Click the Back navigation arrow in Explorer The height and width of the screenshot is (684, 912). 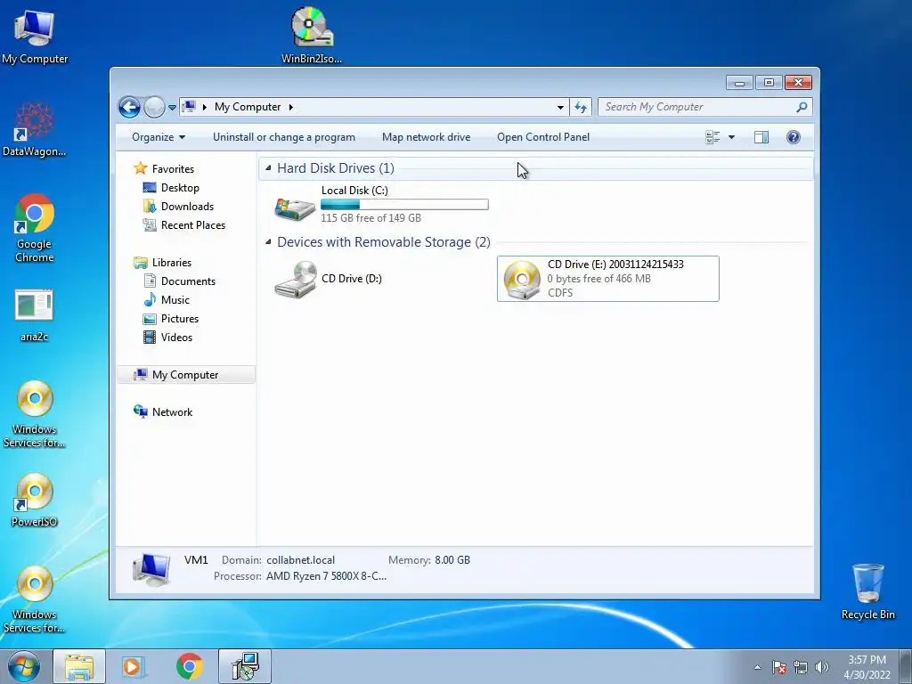[129, 107]
